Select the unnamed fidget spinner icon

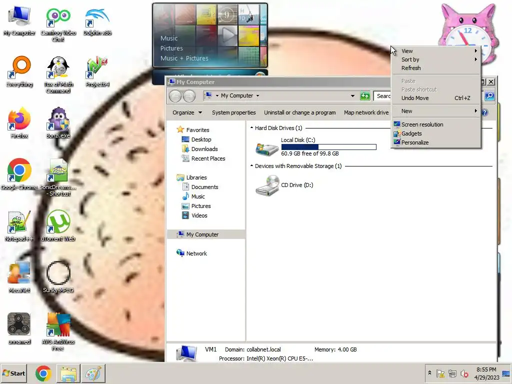pos(19,329)
